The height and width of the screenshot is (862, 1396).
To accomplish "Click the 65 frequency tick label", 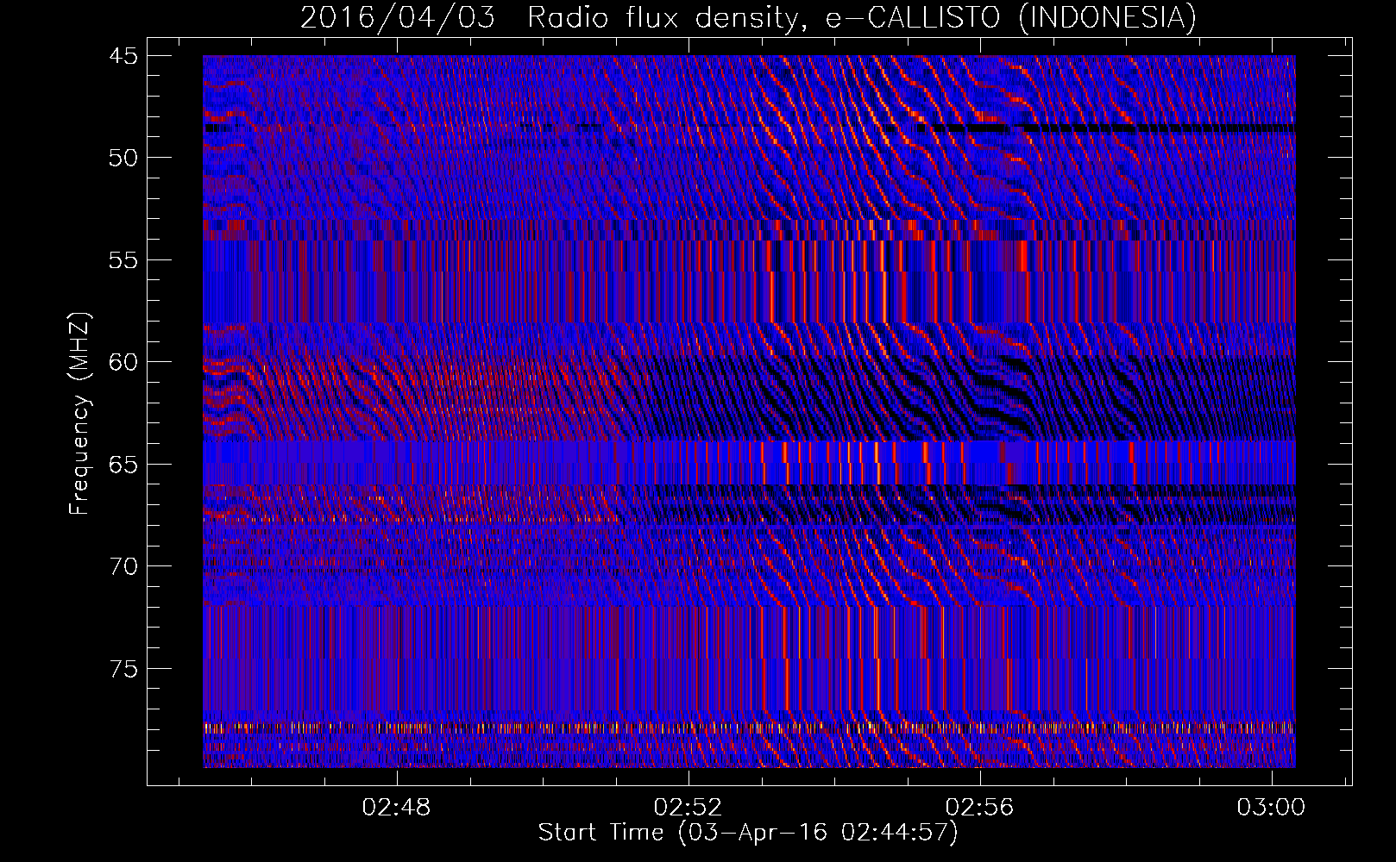I will click(x=123, y=465).
